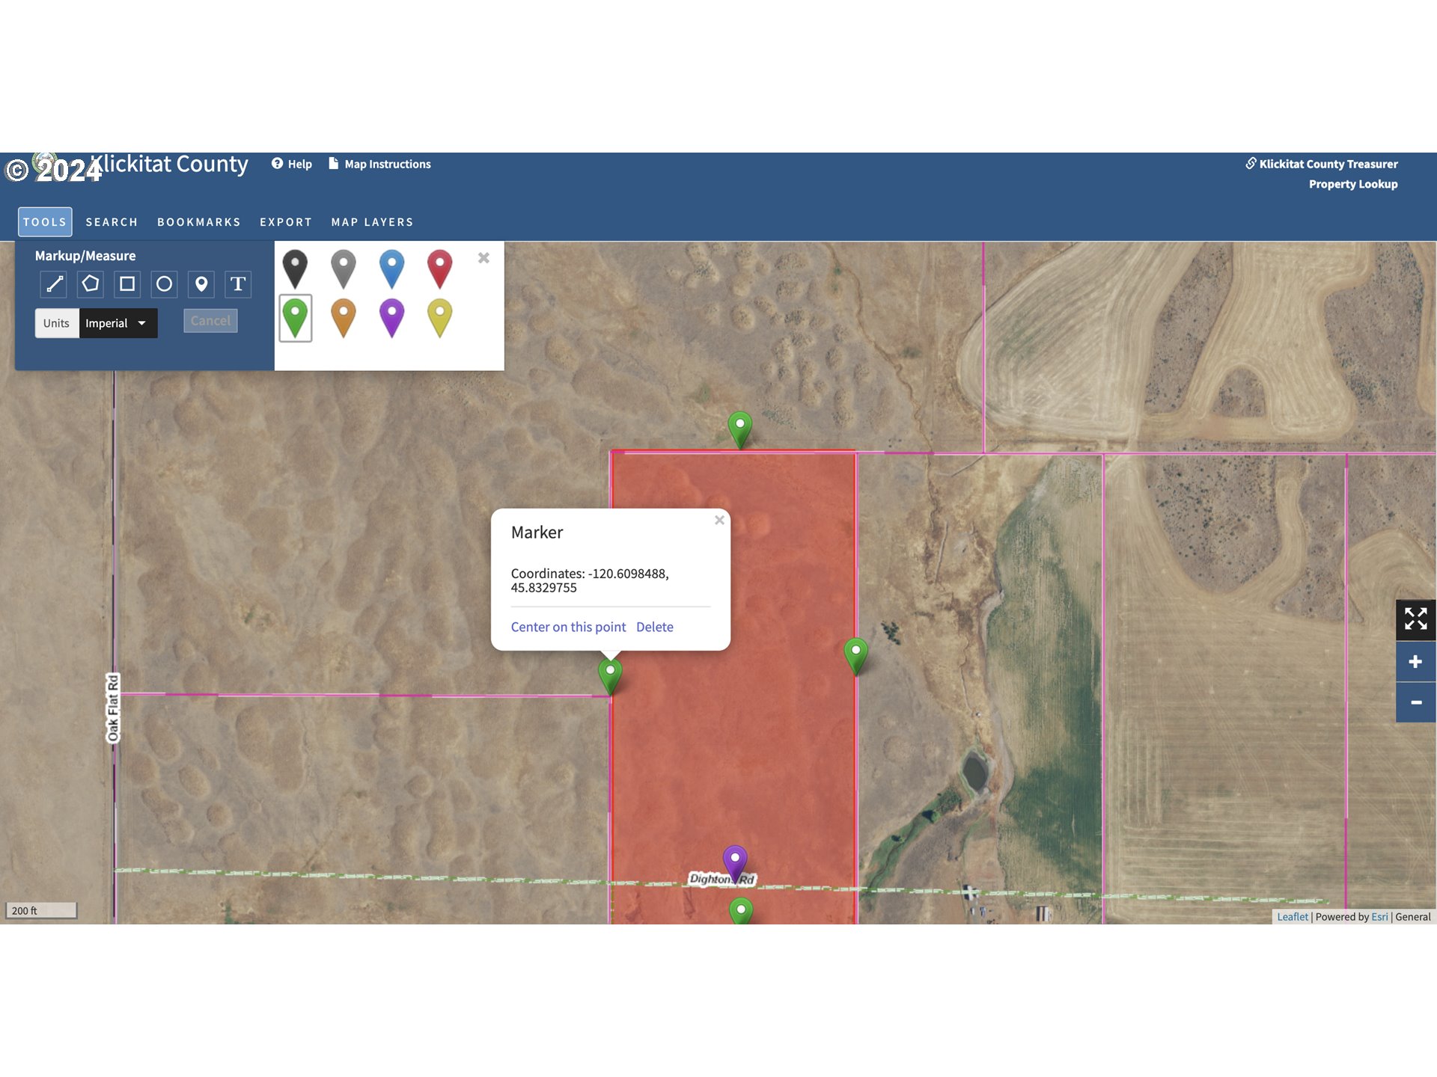Click the purple marker on Dighton Rd
This screenshot has width=1437, height=1077.
tap(735, 862)
